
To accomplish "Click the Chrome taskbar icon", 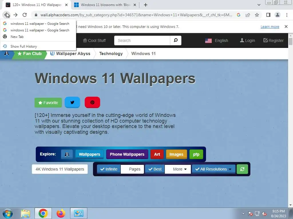I will click(x=43, y=213).
